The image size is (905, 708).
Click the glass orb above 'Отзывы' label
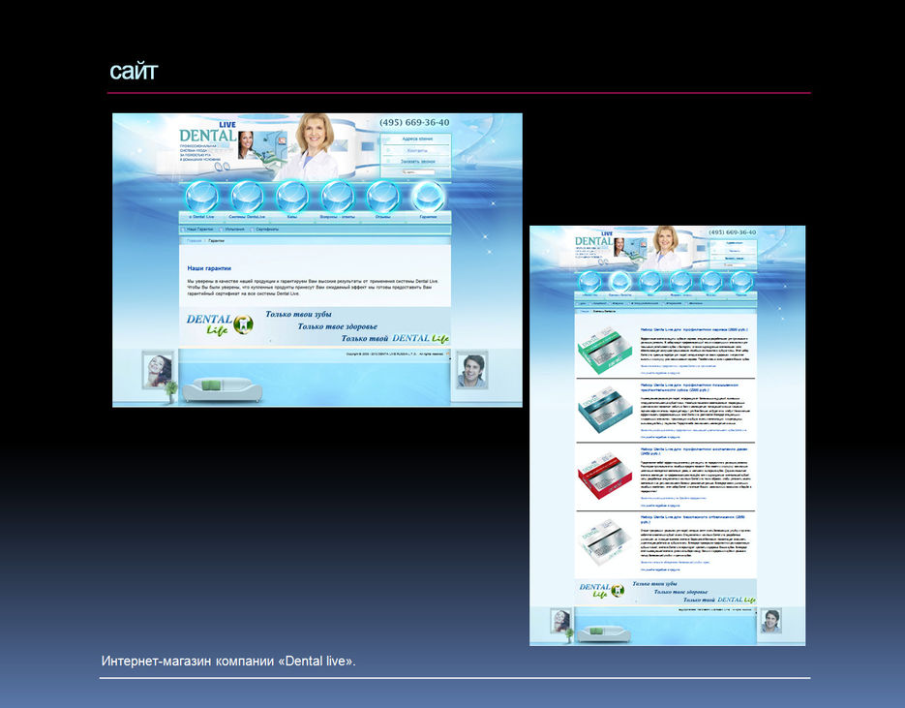382,197
